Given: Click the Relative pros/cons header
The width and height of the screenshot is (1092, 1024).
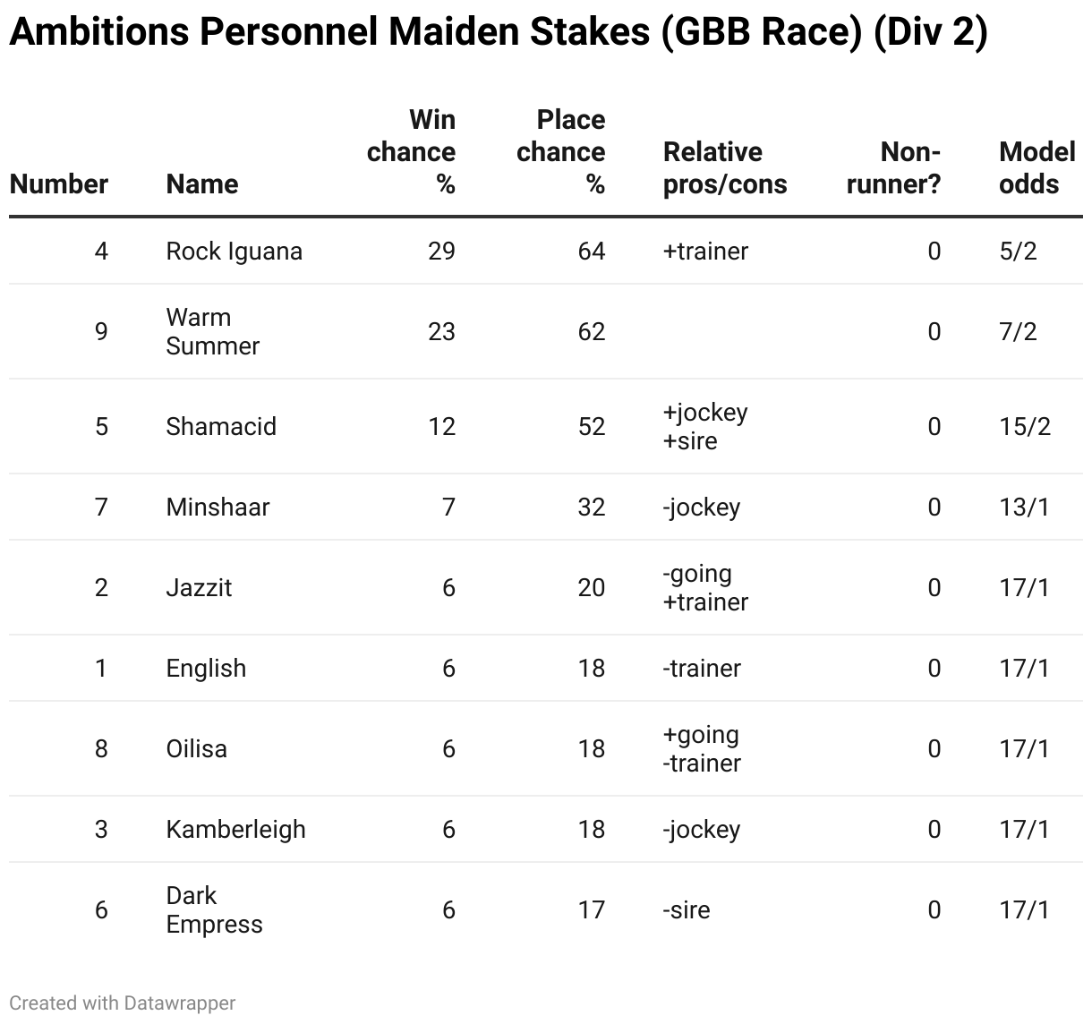Looking at the screenshot, I should point(725,168).
